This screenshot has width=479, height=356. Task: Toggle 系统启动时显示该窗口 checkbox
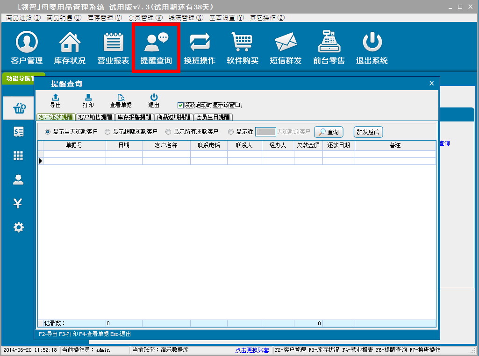tap(181, 106)
